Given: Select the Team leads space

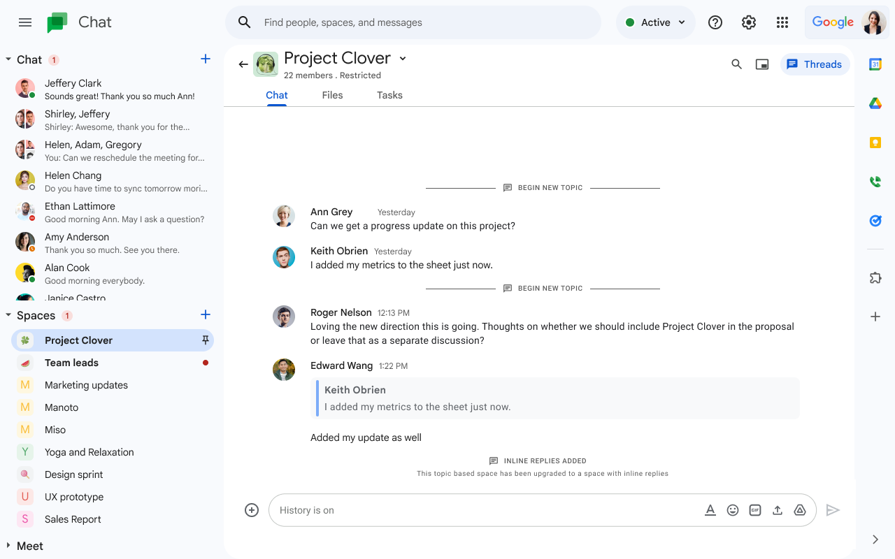Looking at the screenshot, I should (x=112, y=363).
